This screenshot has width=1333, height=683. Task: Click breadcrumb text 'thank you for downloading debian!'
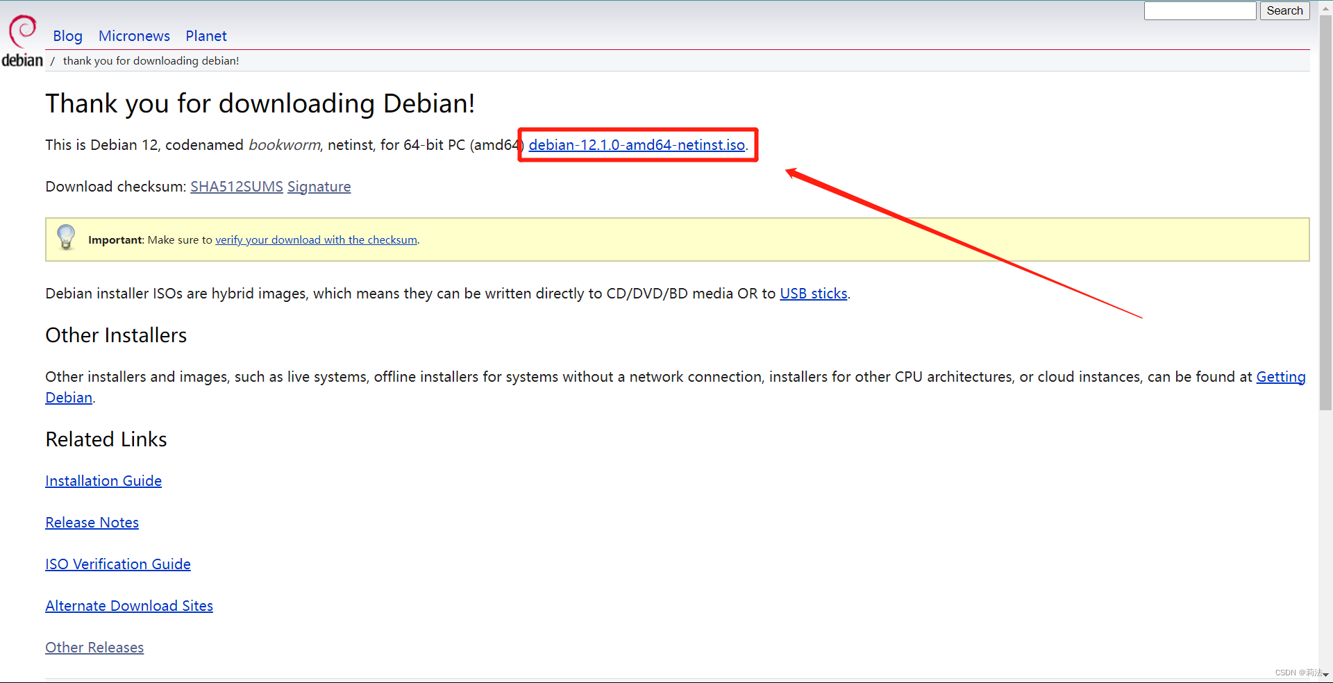(x=151, y=61)
